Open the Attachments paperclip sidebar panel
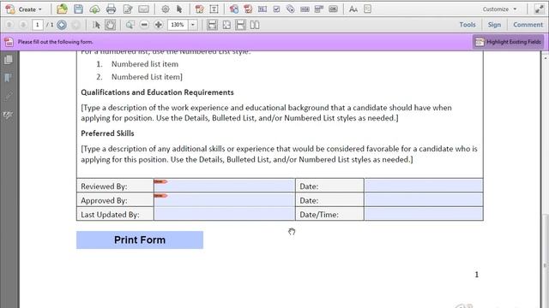This screenshot has width=549, height=308. click(8, 97)
